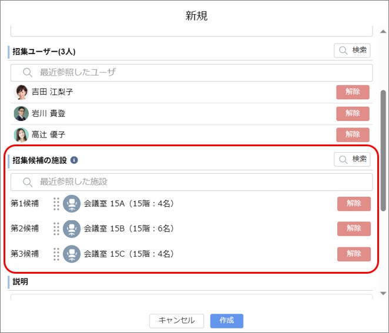The width and height of the screenshot is (389, 333).
Task: Open 検索 for 招集ユーザー
Action: tap(352, 51)
